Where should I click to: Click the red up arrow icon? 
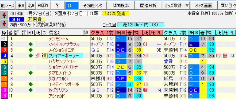pyautogui.click(x=4, y=15)
